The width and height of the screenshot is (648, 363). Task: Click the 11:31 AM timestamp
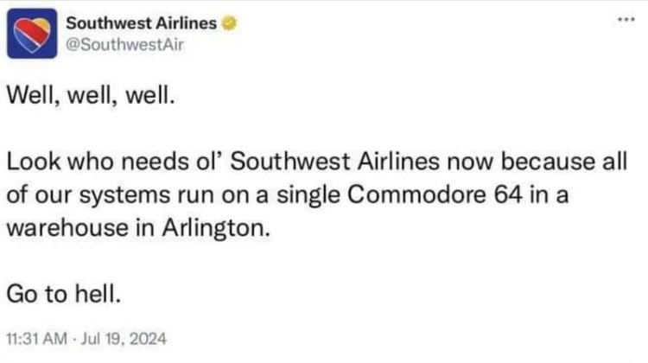tap(36, 339)
